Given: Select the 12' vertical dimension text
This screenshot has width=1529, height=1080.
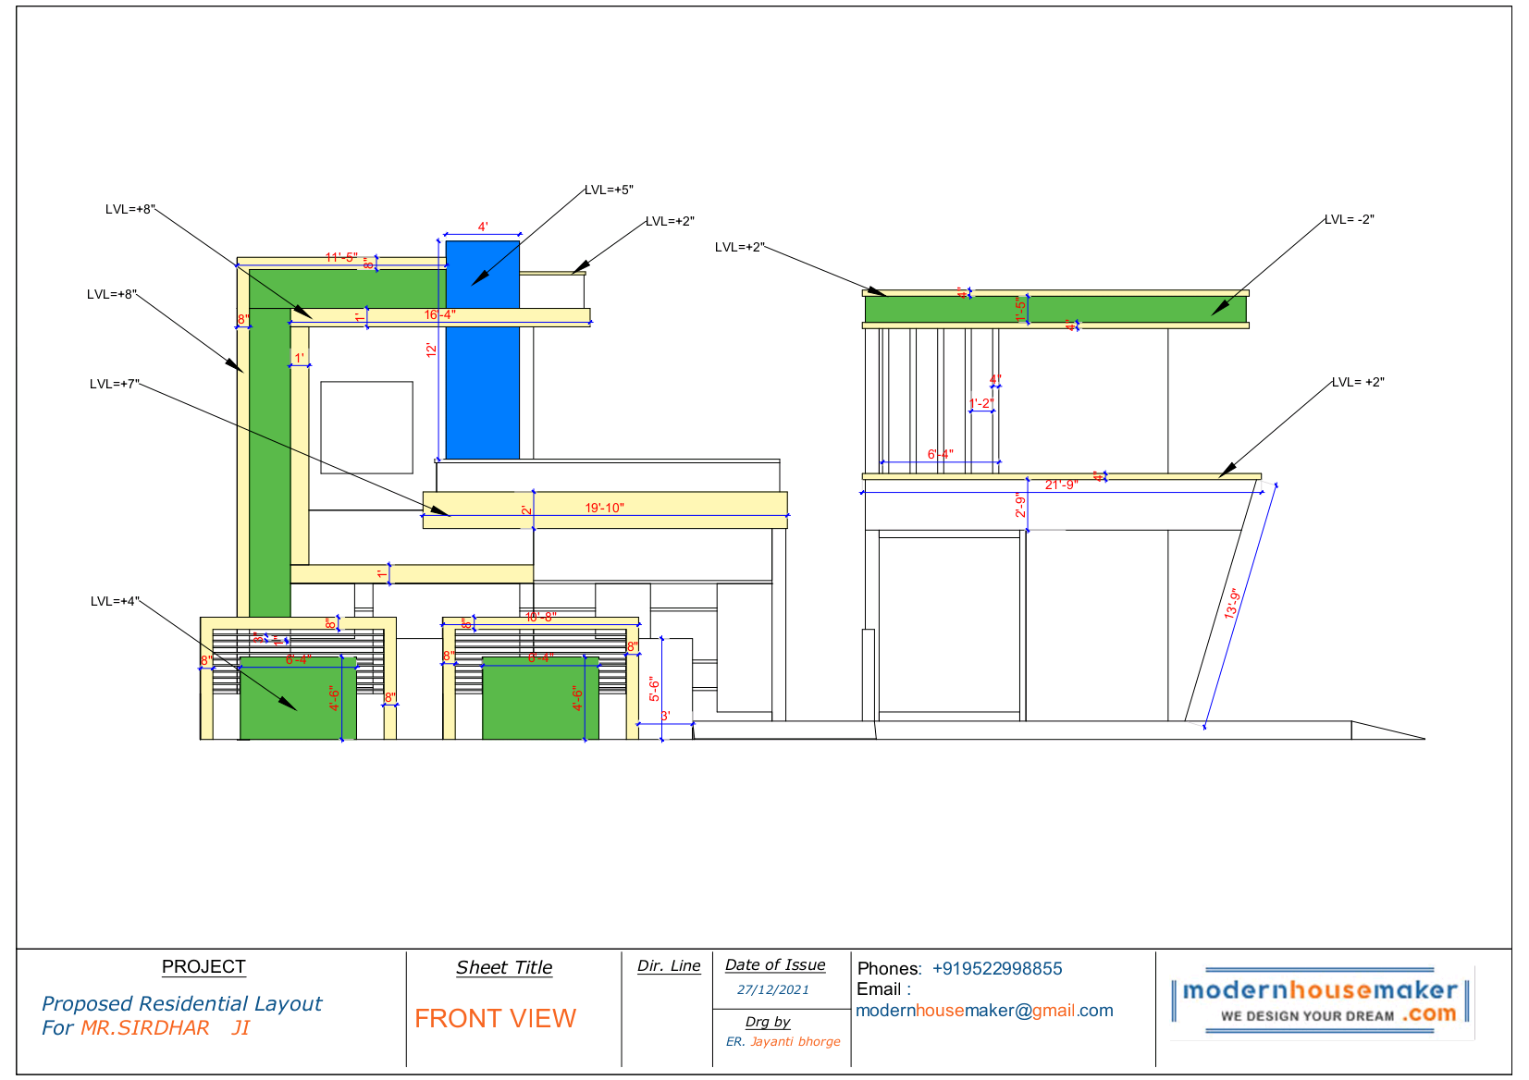Looking at the screenshot, I should pos(431,350).
